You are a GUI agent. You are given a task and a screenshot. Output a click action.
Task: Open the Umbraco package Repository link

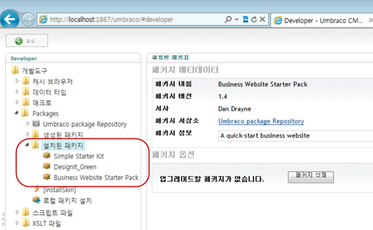pyautogui.click(x=261, y=122)
